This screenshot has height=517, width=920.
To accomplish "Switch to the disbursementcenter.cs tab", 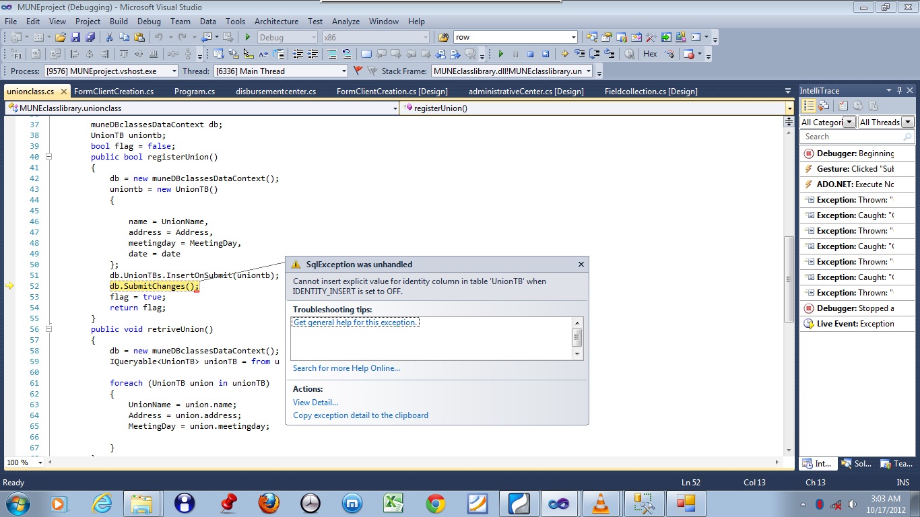I will pos(275,92).
